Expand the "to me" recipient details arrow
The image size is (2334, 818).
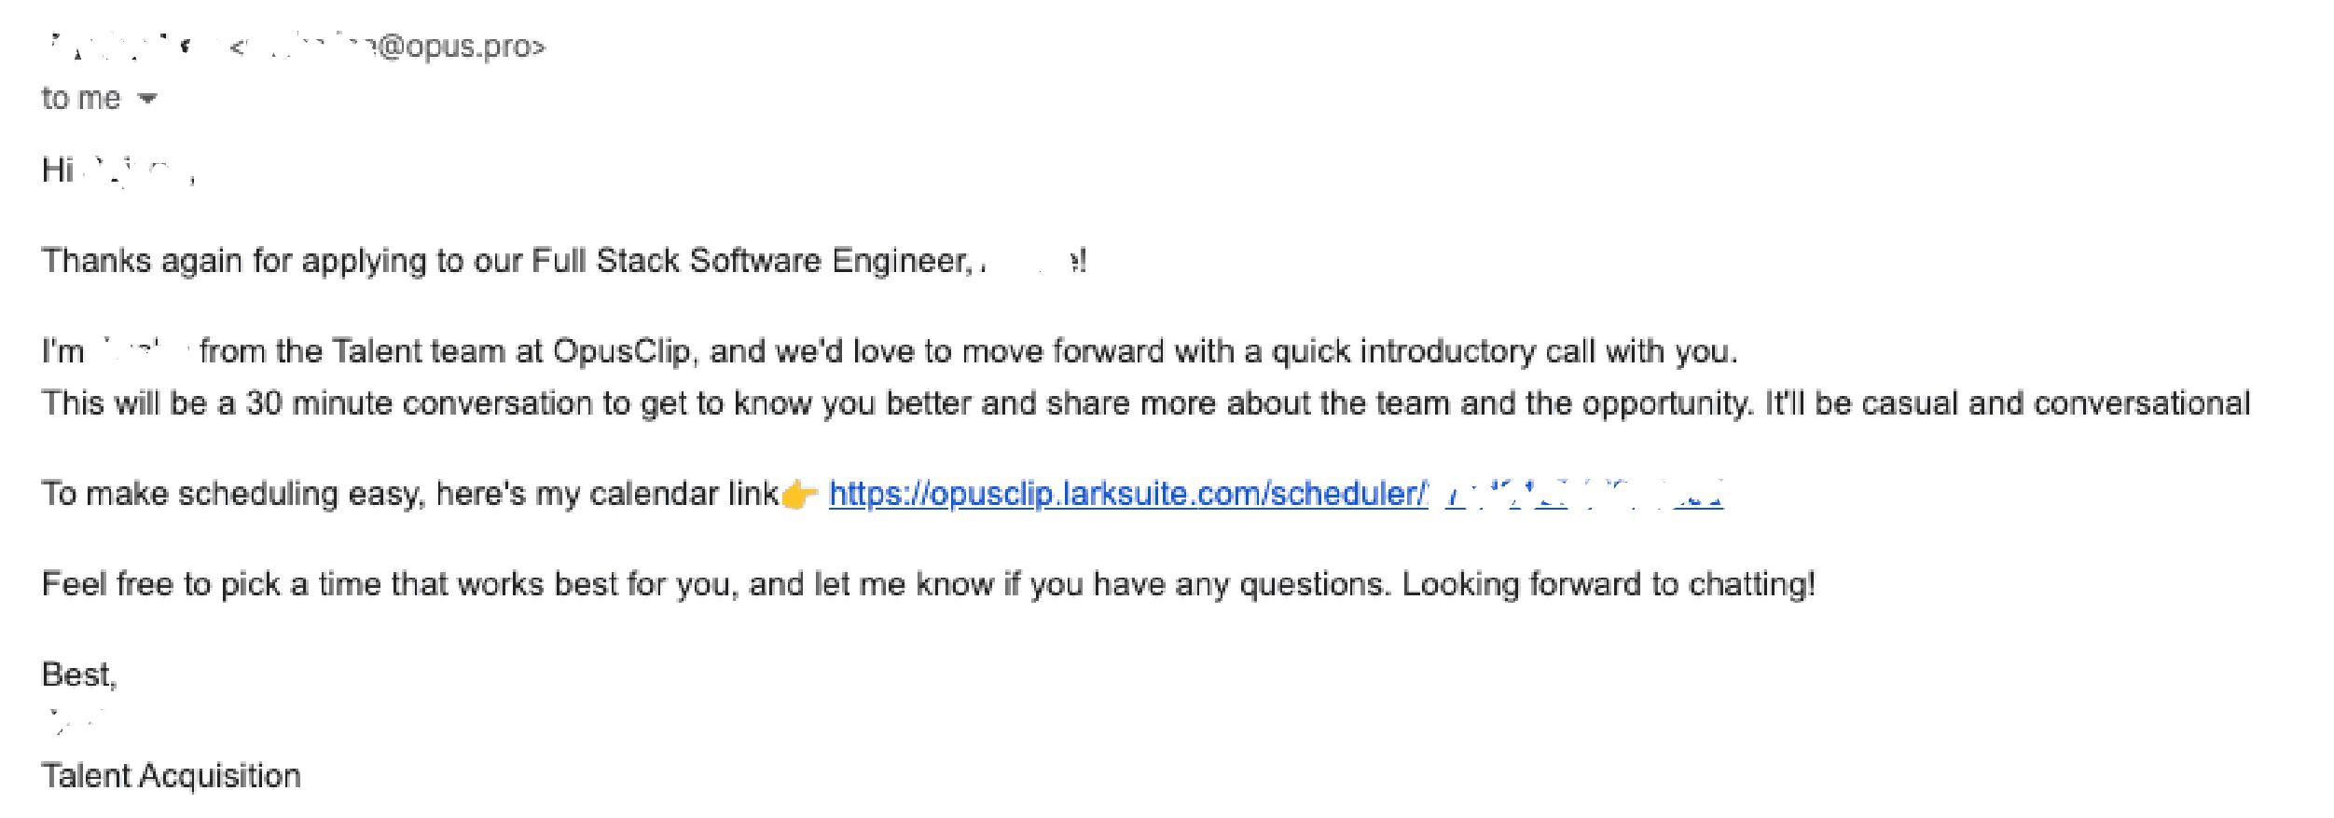(x=146, y=98)
